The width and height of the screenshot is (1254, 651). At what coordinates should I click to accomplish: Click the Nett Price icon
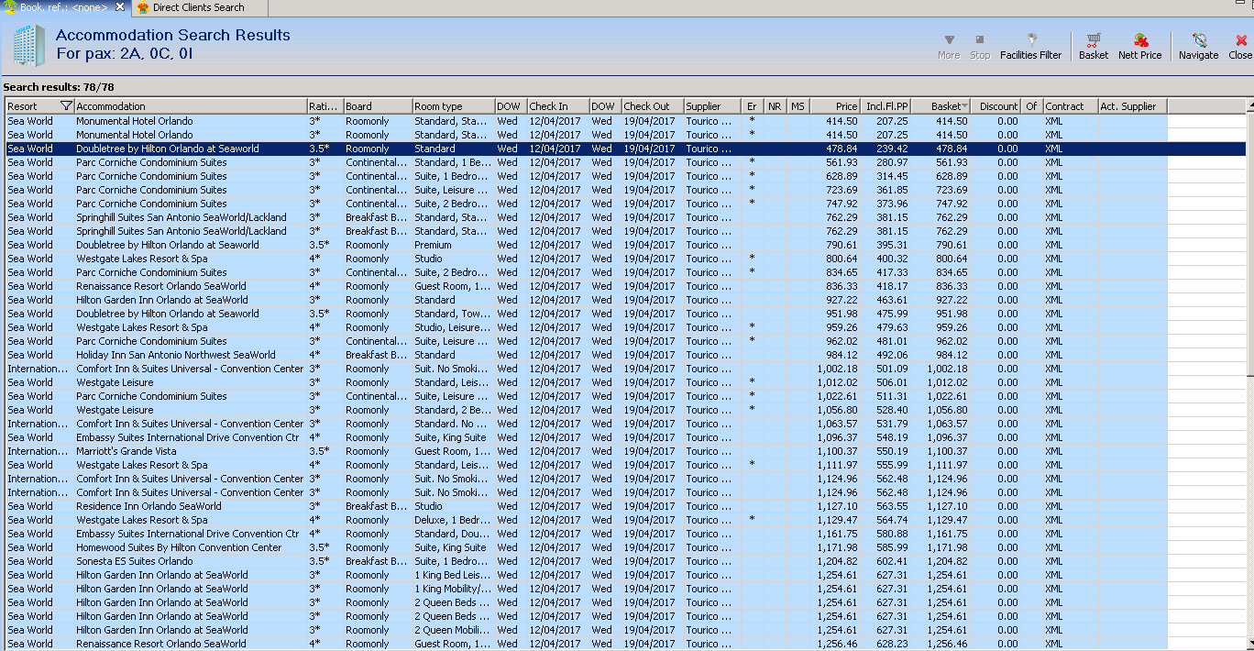tap(1139, 47)
